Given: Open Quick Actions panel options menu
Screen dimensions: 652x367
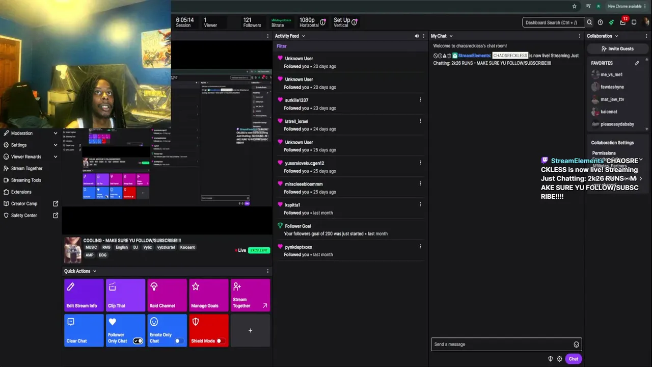Looking at the screenshot, I should point(267,271).
